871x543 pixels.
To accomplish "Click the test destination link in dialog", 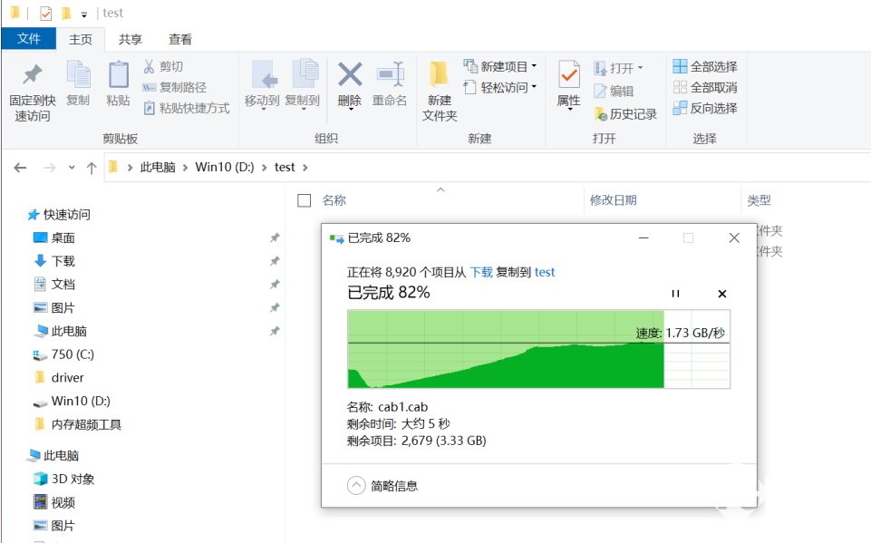I will (x=545, y=272).
